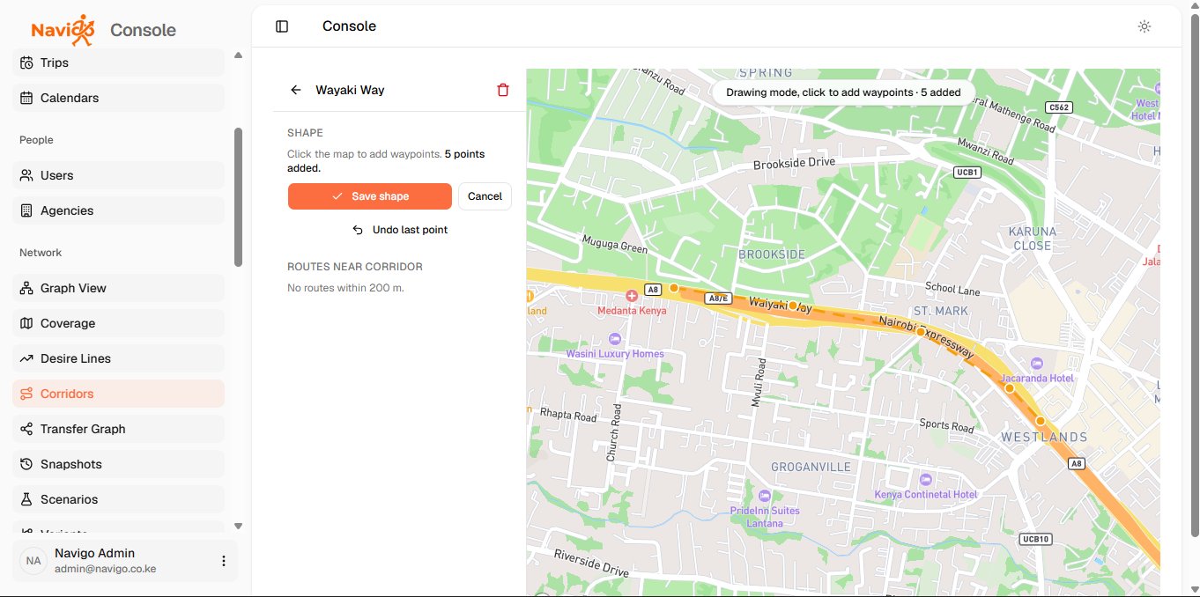Undo last point
The image size is (1200, 597).
pyautogui.click(x=400, y=230)
